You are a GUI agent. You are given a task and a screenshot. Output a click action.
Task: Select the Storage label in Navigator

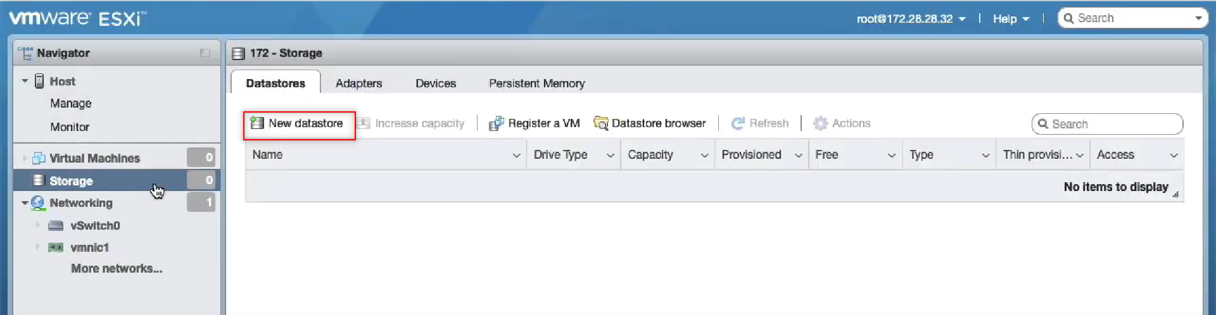(71, 181)
